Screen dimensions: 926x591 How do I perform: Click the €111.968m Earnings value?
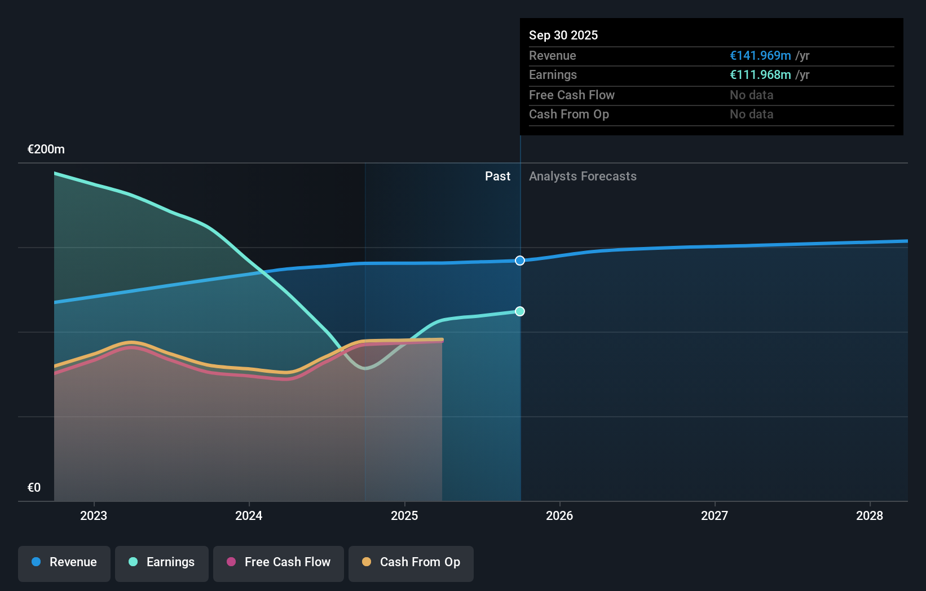[760, 74]
